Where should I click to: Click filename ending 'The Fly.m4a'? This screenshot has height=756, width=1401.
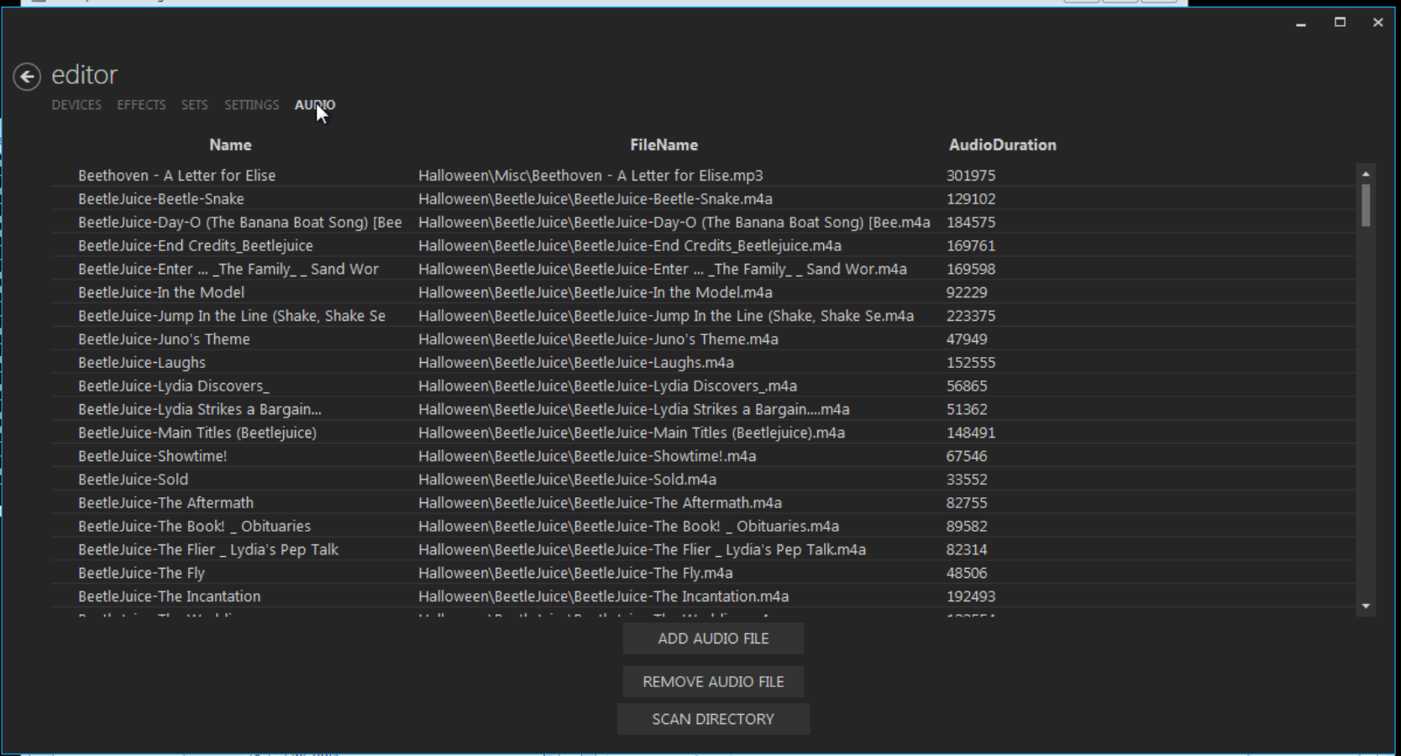coord(575,574)
